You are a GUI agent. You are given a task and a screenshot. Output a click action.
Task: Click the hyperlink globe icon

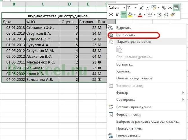(x=111, y=135)
